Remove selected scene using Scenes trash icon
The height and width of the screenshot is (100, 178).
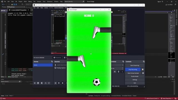38,83
